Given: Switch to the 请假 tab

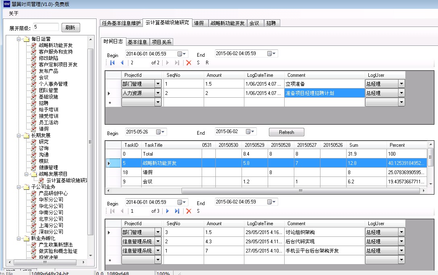Looking at the screenshot, I should click(x=198, y=23).
